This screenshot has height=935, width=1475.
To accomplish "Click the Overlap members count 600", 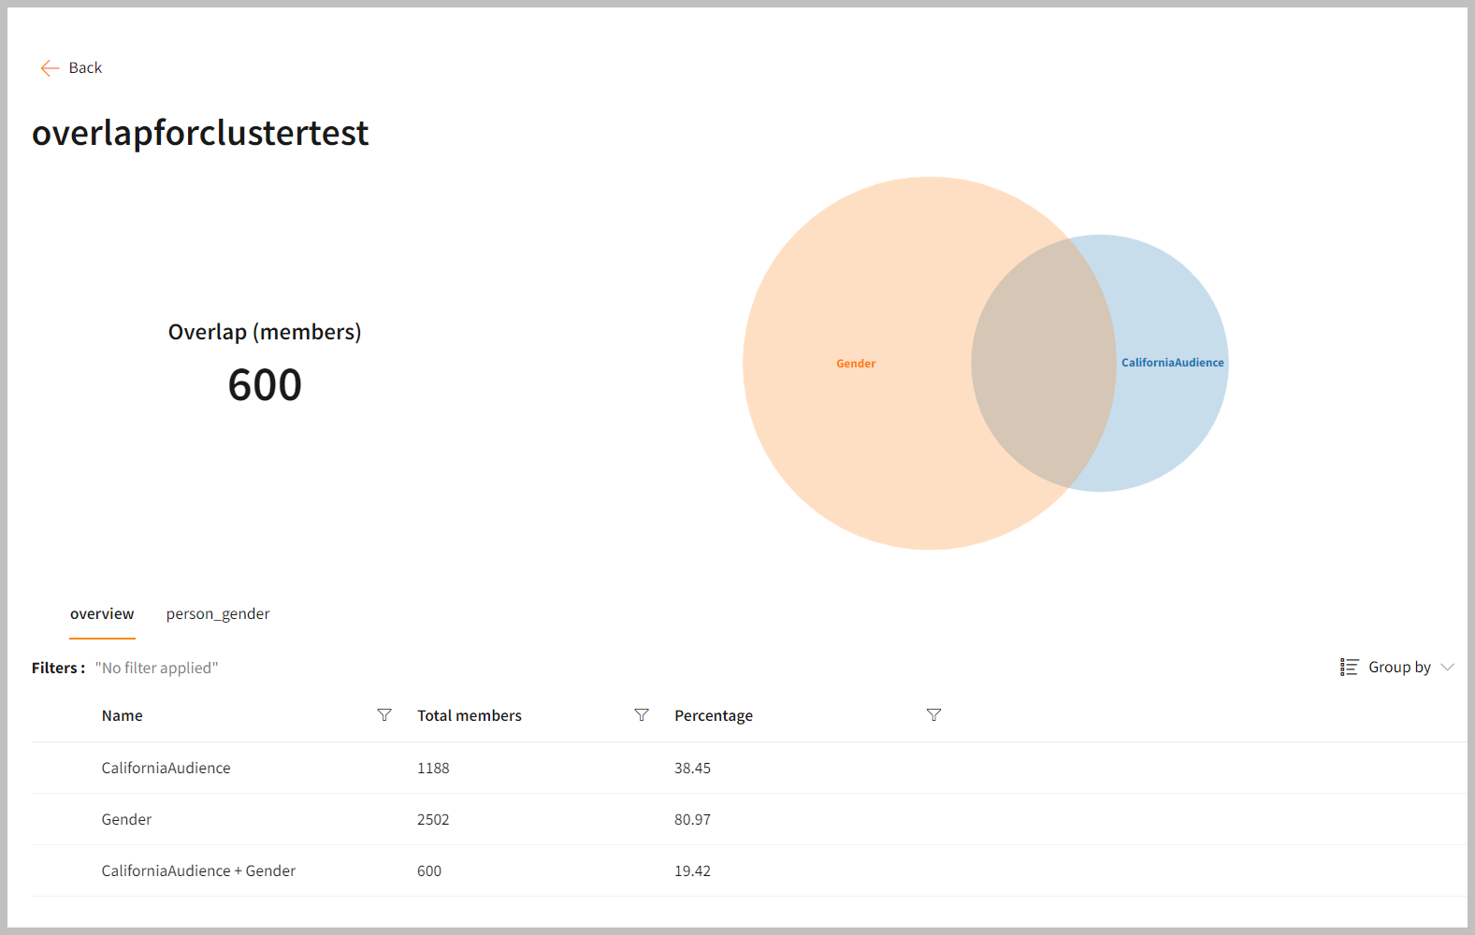I will coord(265,385).
